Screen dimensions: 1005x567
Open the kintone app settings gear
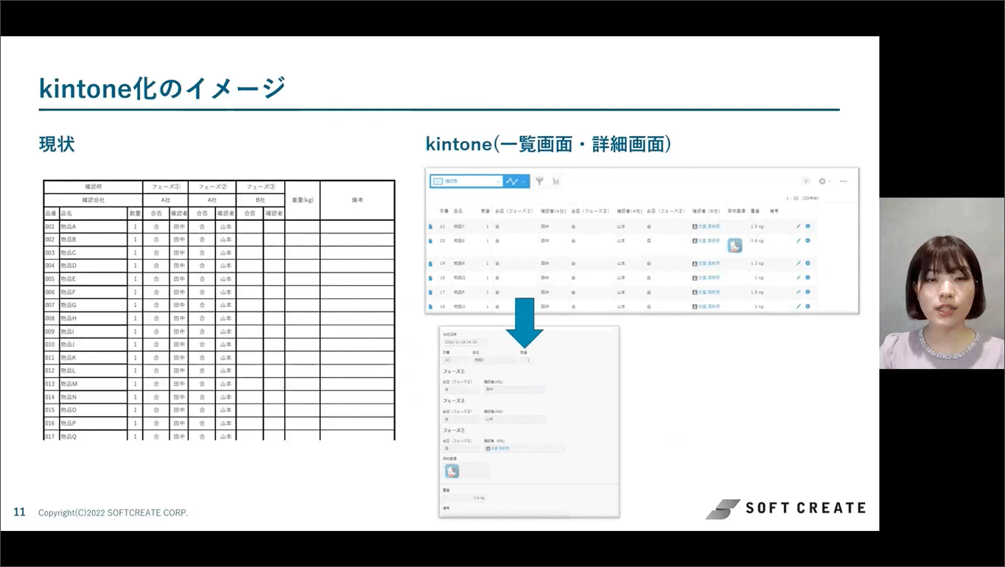[823, 181]
